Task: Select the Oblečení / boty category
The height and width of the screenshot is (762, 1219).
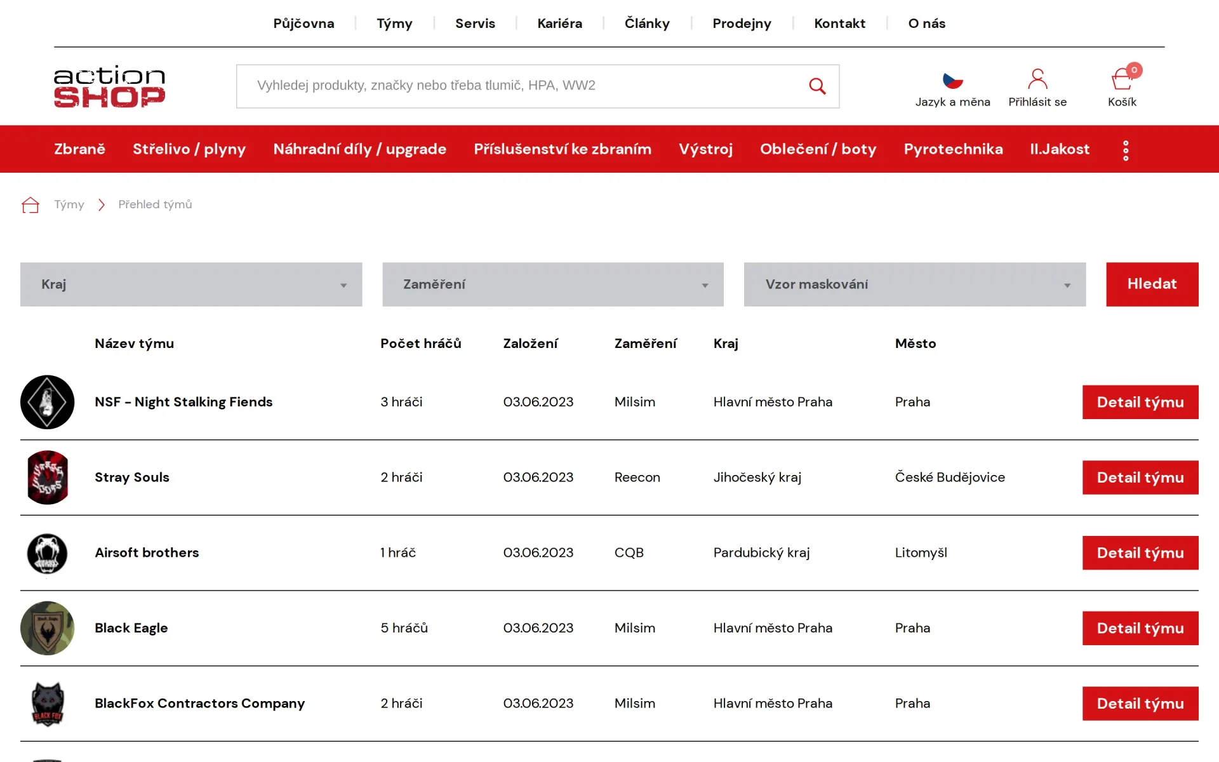Action: pyautogui.click(x=818, y=149)
